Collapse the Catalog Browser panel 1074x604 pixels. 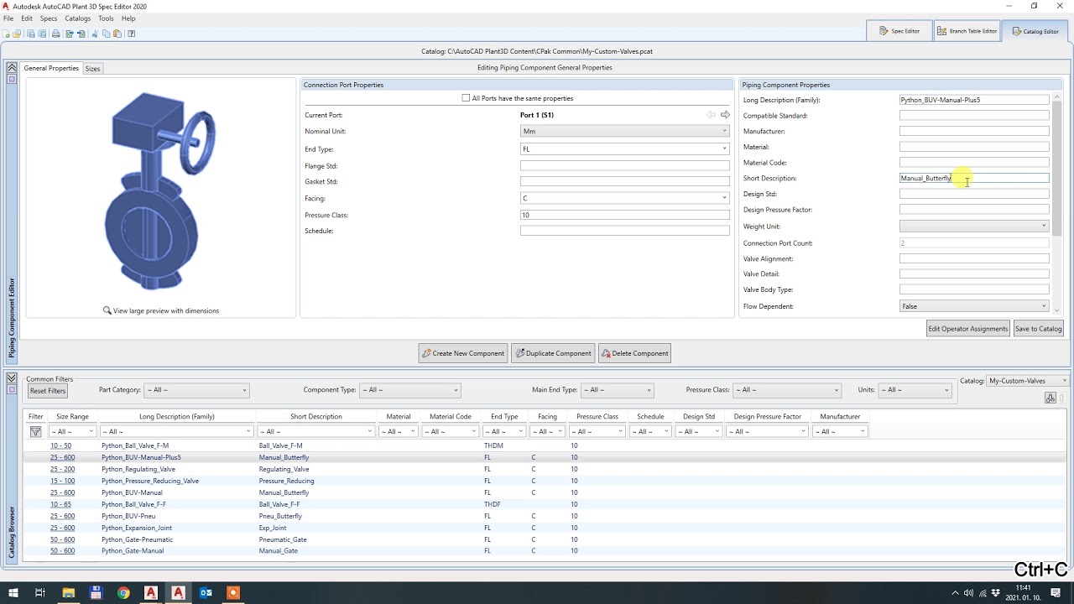[12, 378]
